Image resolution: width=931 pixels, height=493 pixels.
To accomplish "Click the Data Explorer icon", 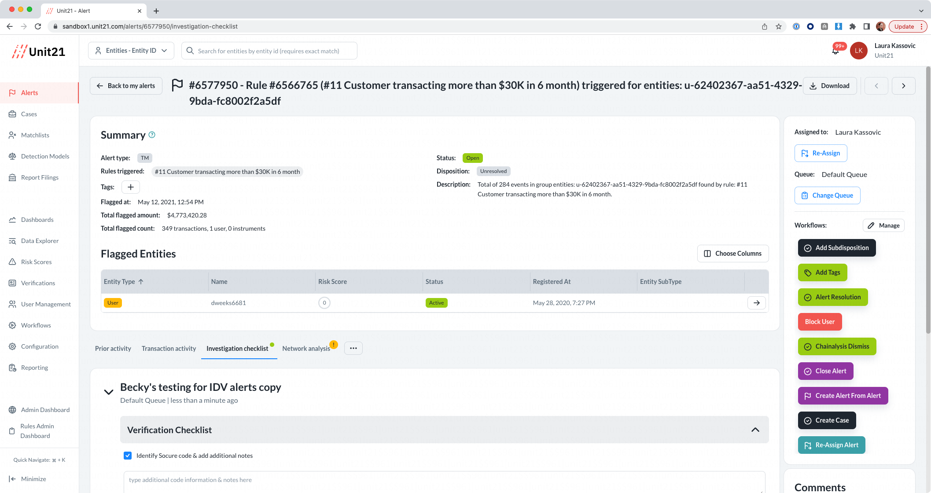I will (12, 241).
